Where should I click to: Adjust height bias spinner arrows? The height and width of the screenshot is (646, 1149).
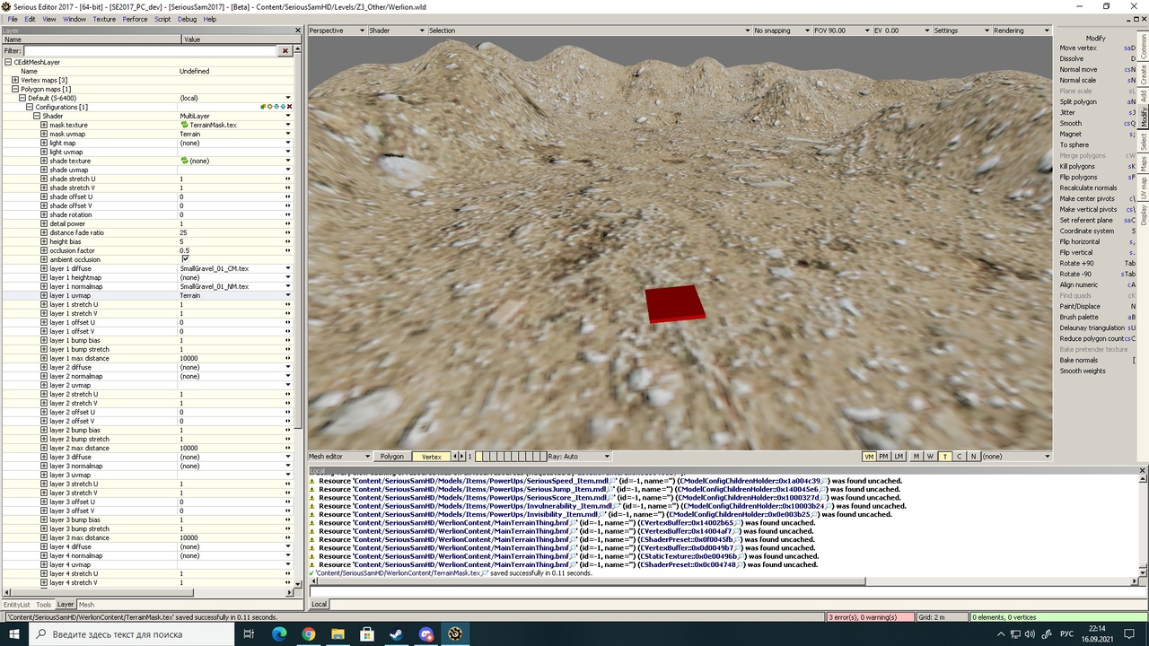pos(288,241)
